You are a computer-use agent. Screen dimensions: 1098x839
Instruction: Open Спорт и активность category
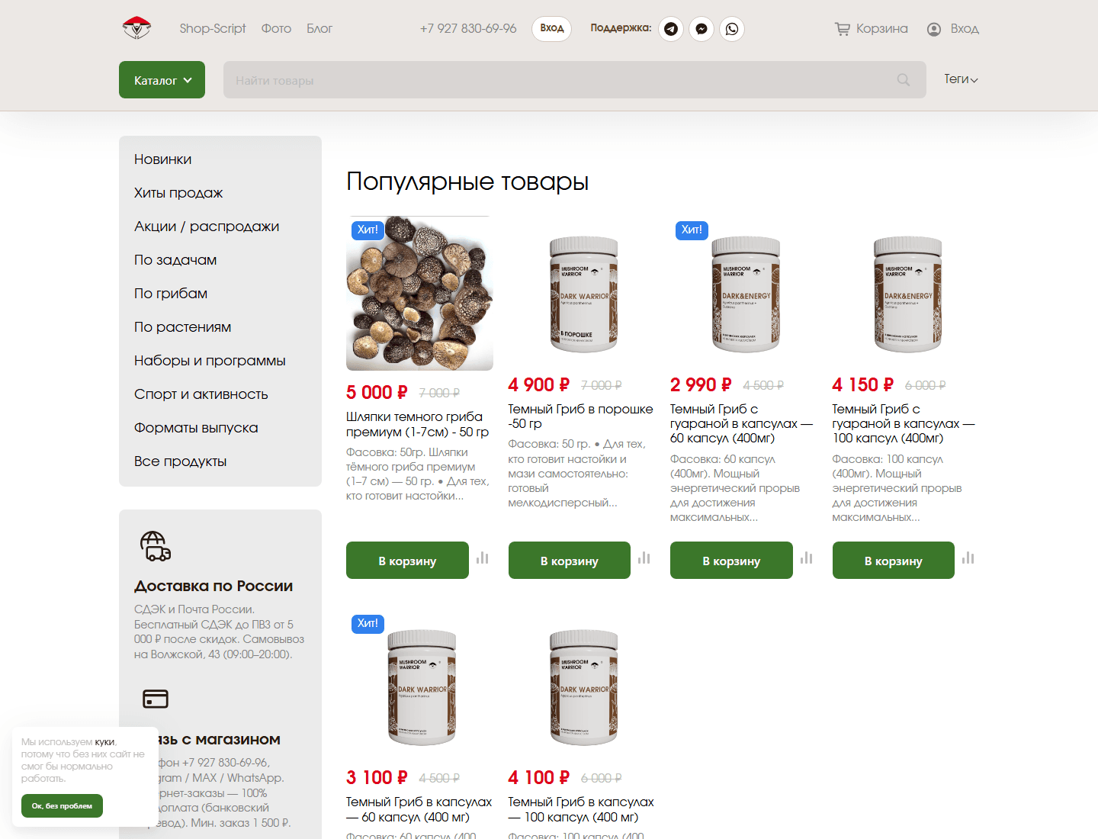coord(201,394)
